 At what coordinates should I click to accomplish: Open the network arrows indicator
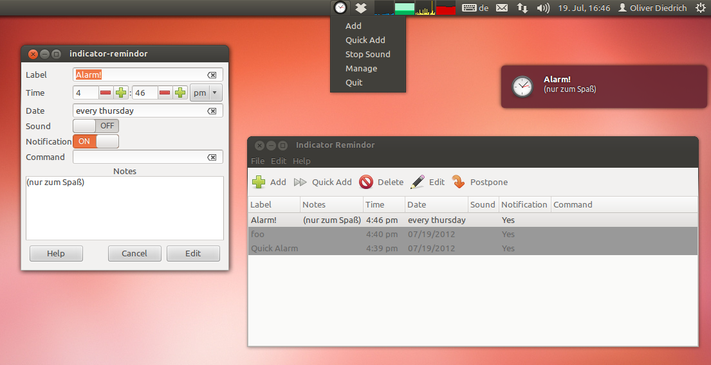[x=522, y=8]
